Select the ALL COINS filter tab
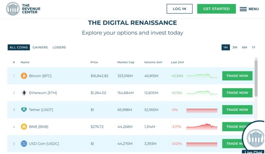This screenshot has height=154, width=265. click(x=19, y=48)
